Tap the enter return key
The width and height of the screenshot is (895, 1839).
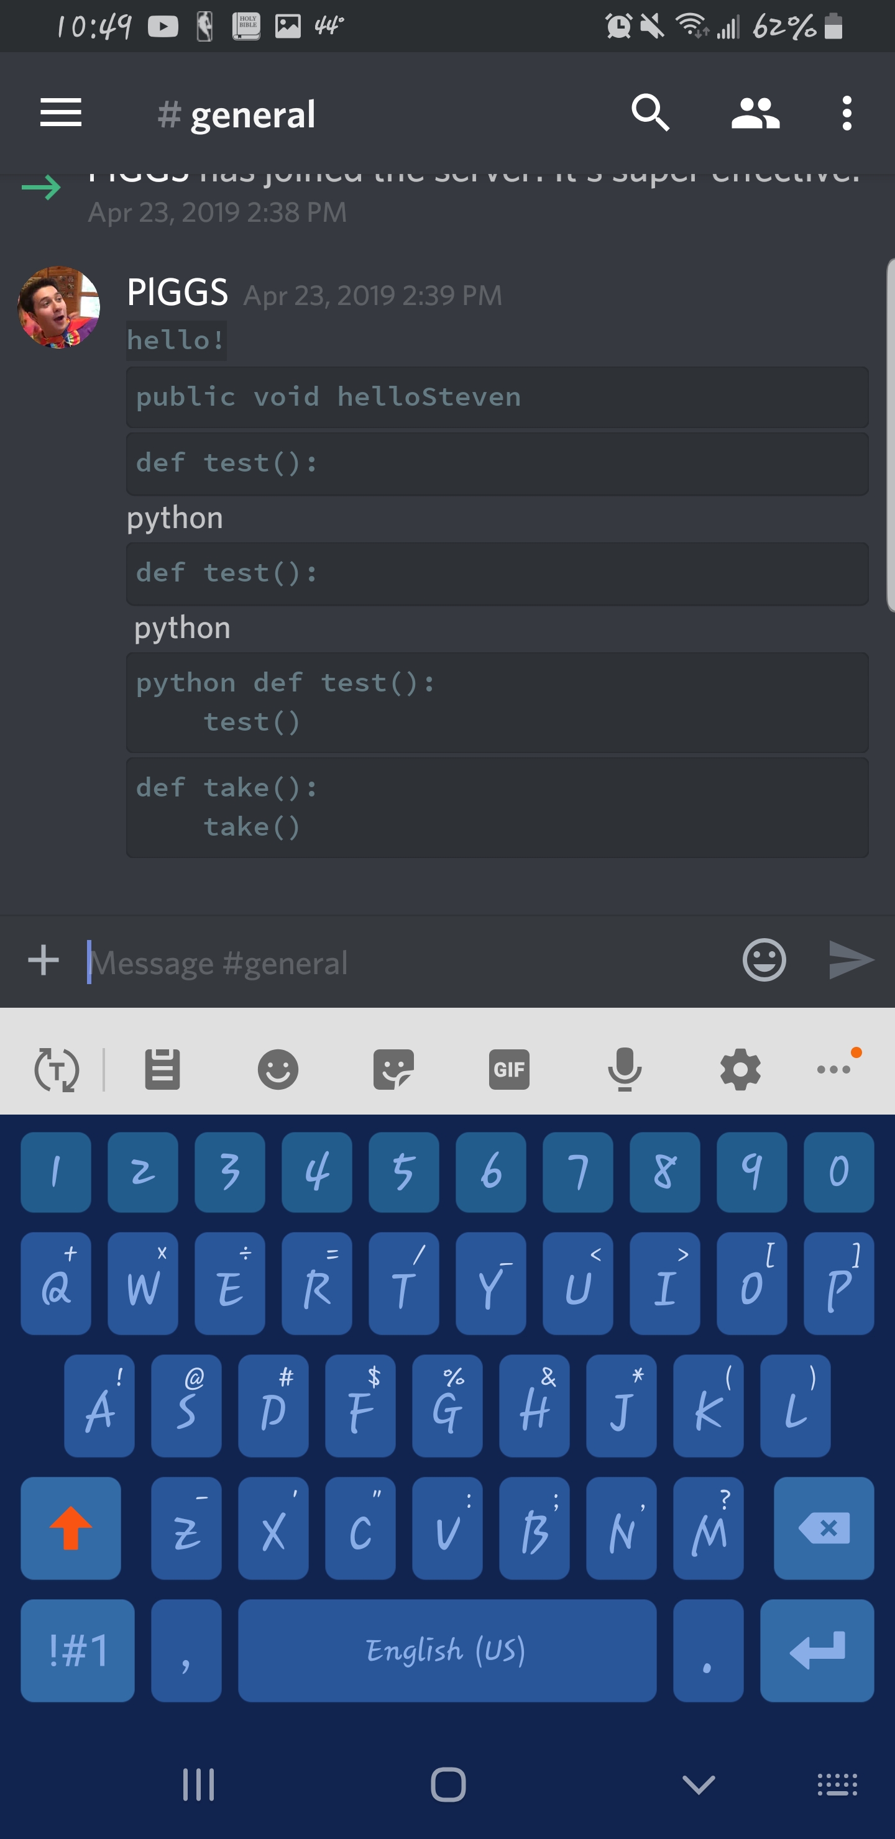pos(817,1651)
